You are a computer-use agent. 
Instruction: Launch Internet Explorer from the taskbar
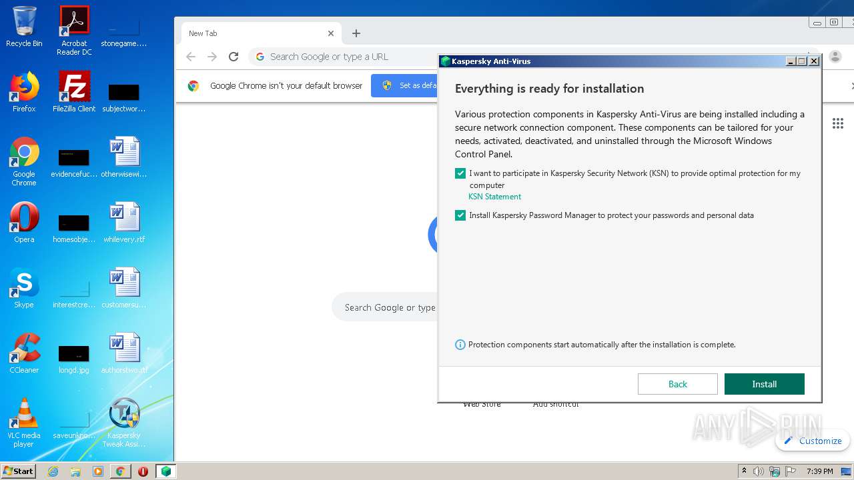[x=53, y=471]
